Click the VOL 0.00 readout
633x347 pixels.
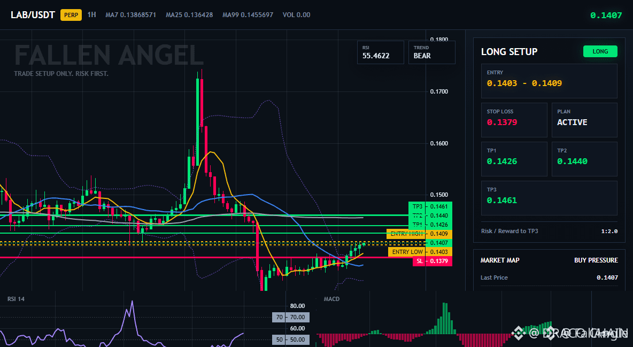pyautogui.click(x=296, y=15)
